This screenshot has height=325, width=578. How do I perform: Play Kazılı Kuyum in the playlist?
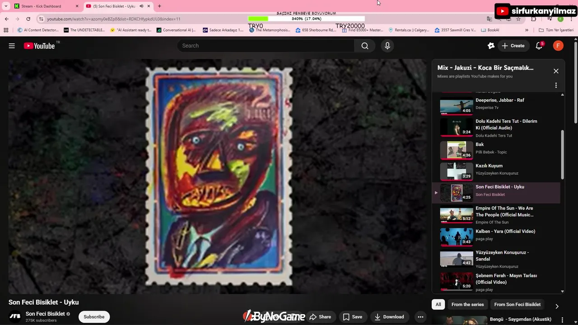(496, 172)
